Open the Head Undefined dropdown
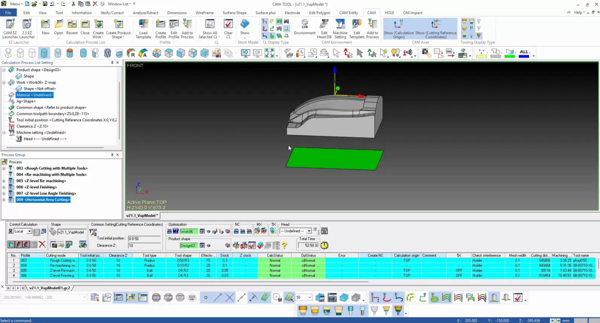Viewport: 600px width, 323px height. 308,231
